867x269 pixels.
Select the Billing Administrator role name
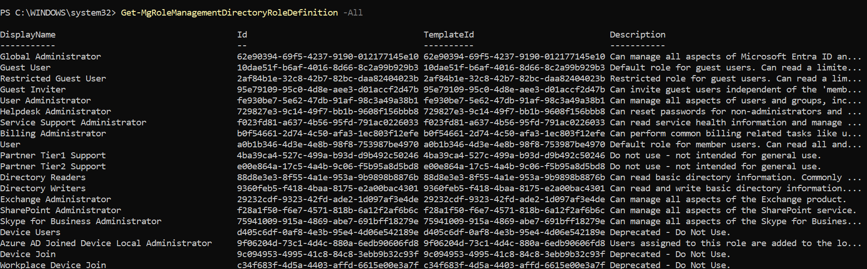[x=53, y=134]
